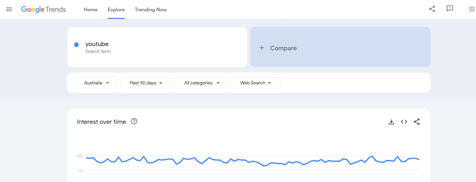Open the Trending Now tab
This screenshot has width=476, height=182.
(x=151, y=10)
